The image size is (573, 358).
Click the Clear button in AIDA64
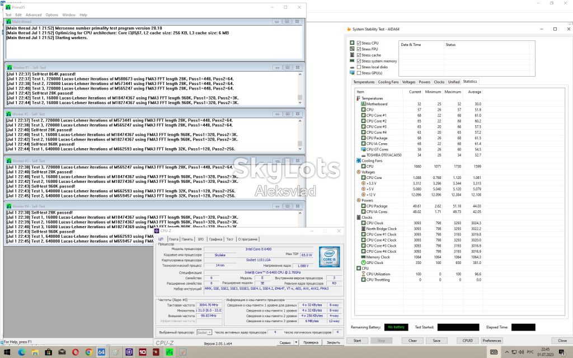coord(412,341)
